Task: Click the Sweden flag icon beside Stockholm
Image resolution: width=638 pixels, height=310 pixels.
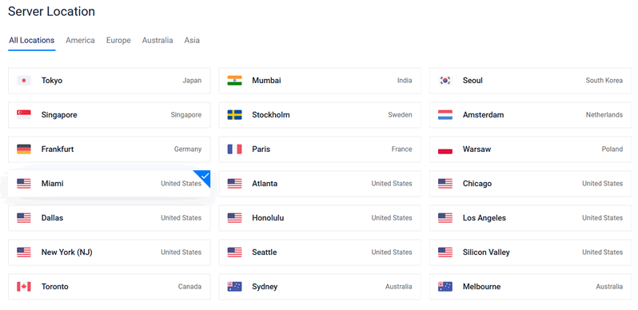Action: [234, 115]
